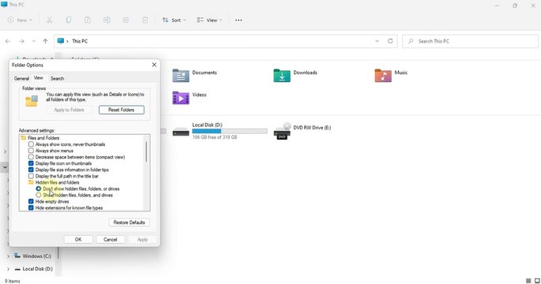Viewport: 541px width, 284px height.
Task: Enable Always show icons, never thumbnails
Action: (31, 144)
